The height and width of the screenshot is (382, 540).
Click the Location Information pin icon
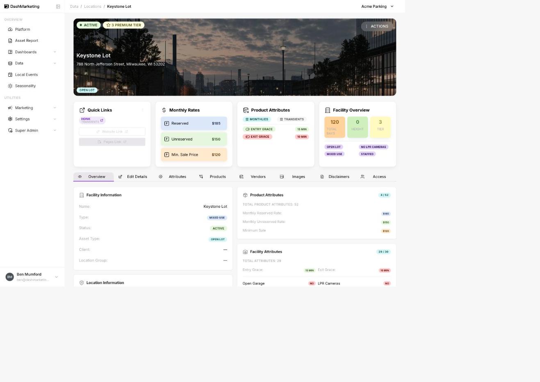(81, 283)
